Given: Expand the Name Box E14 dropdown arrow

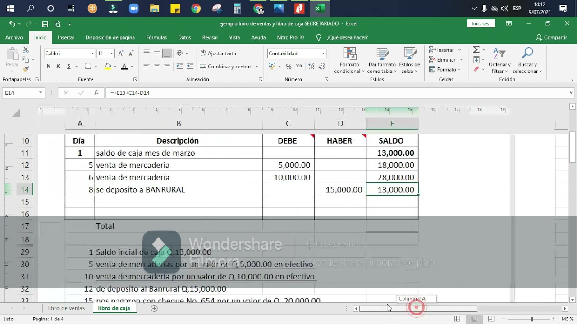Looking at the screenshot, I should coord(41,93).
